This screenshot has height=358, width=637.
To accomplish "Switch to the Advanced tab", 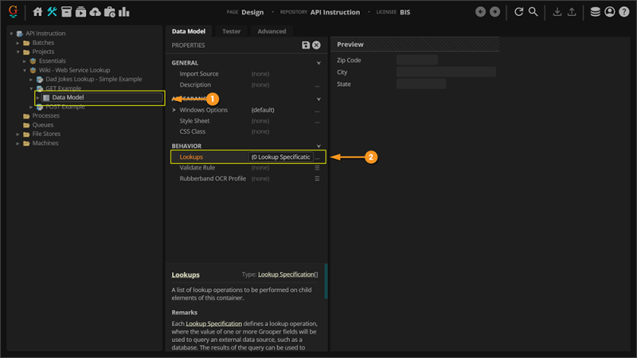I will coord(272,31).
